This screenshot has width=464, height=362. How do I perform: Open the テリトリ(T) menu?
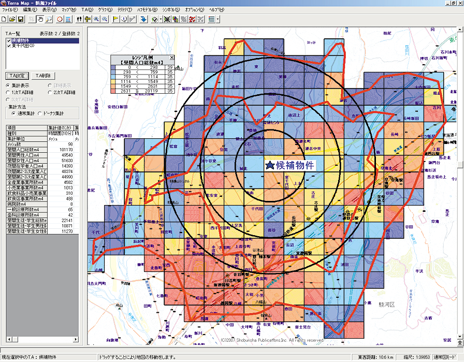125,10
